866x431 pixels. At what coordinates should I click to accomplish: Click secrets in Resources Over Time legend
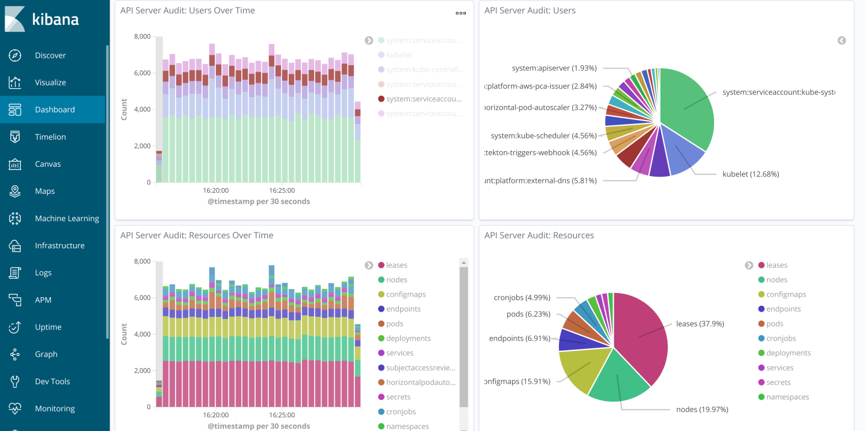398,397
